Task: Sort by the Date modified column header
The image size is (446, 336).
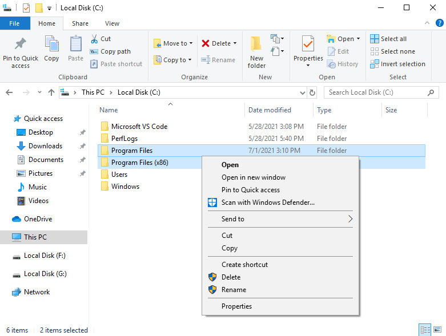Action: (270, 110)
